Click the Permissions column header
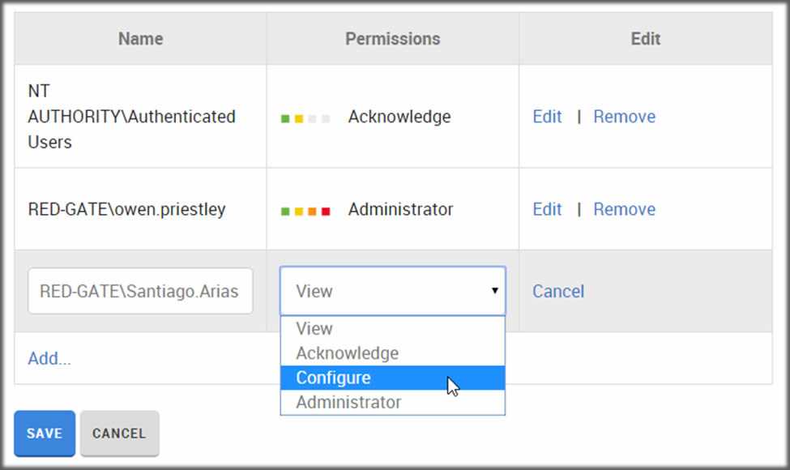The image size is (790, 470). [x=392, y=38]
